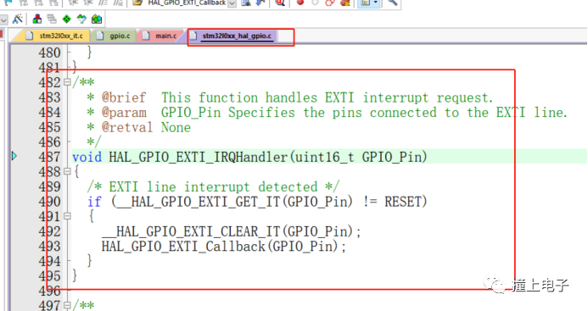588x311 pixels.
Task: Click the '@brief' comment tag
Action: pyautogui.click(x=124, y=97)
